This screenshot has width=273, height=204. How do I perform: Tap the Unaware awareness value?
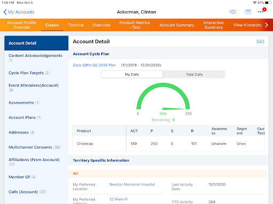pyautogui.click(x=219, y=143)
